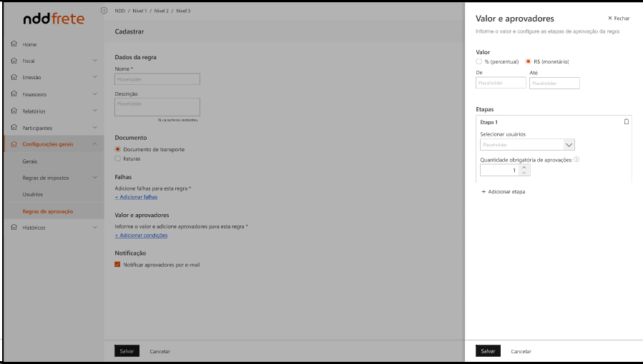Click the De value input field
Image resolution: width=643 pixels, height=364 pixels.
click(x=501, y=84)
